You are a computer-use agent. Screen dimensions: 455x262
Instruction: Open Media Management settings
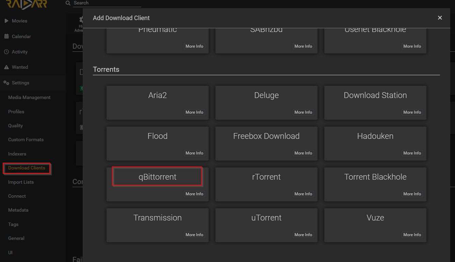click(29, 97)
